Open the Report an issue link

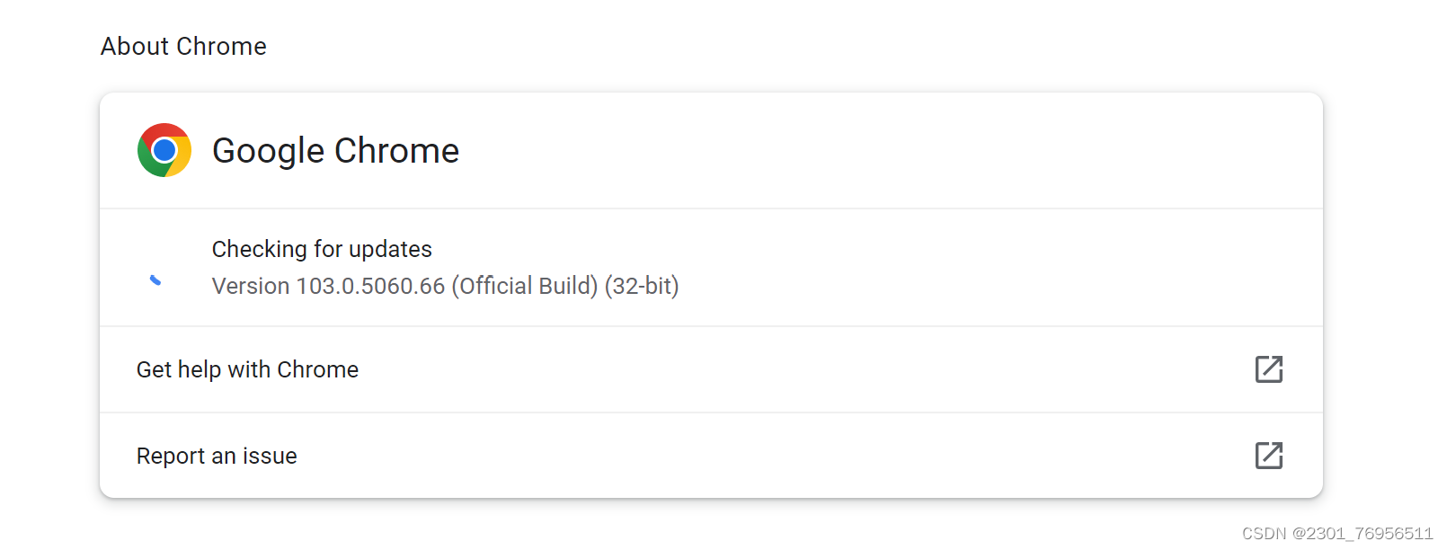[x=217, y=456]
